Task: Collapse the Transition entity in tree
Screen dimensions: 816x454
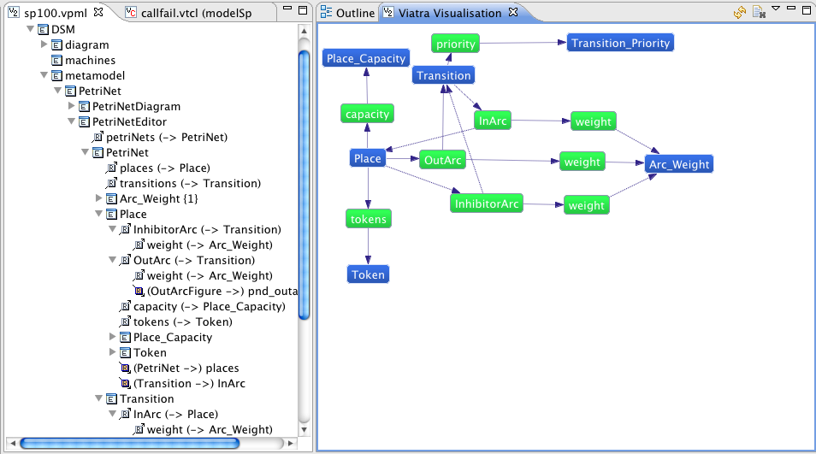Action: (x=99, y=398)
